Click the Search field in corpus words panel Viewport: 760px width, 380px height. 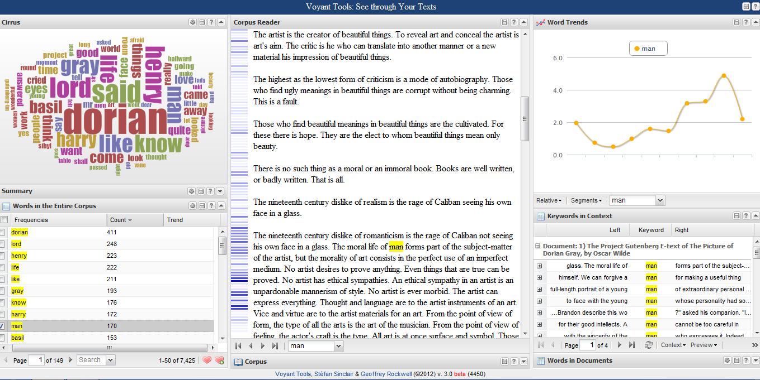[x=91, y=360]
